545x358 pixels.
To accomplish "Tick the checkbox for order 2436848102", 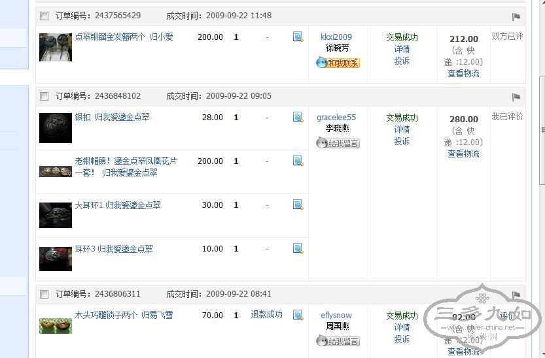I will (44, 96).
